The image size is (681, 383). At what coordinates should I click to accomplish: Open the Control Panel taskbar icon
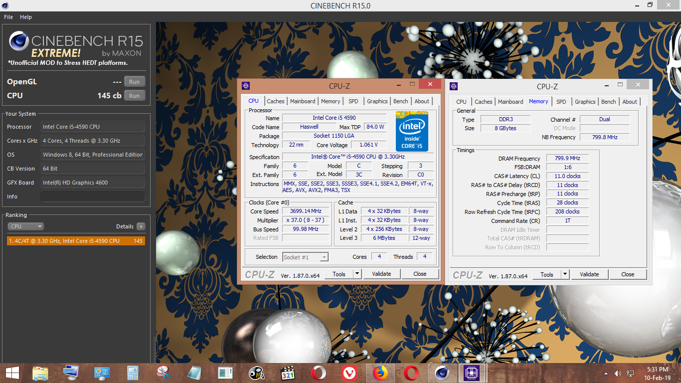[x=102, y=373]
